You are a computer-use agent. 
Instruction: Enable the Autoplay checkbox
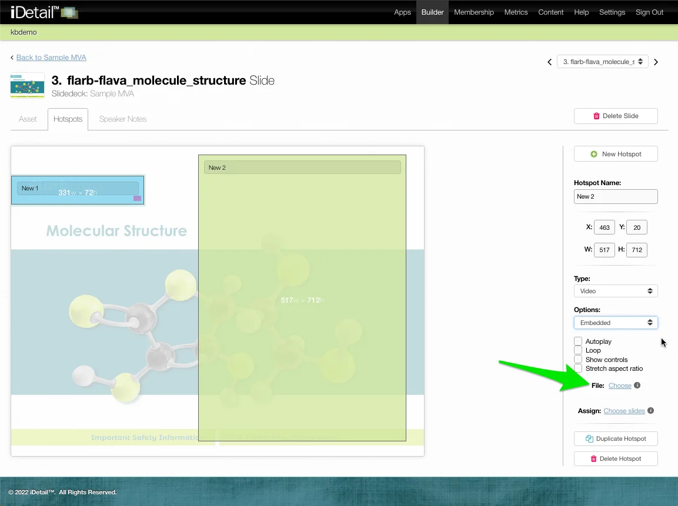tap(578, 341)
